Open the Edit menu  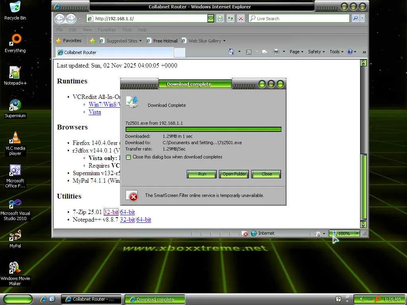tap(73, 29)
